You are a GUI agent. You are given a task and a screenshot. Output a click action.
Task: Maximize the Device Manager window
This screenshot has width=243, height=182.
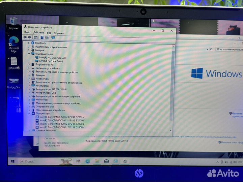163,30
